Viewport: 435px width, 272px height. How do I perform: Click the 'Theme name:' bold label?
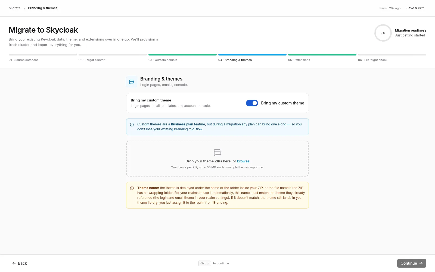tap(148, 188)
